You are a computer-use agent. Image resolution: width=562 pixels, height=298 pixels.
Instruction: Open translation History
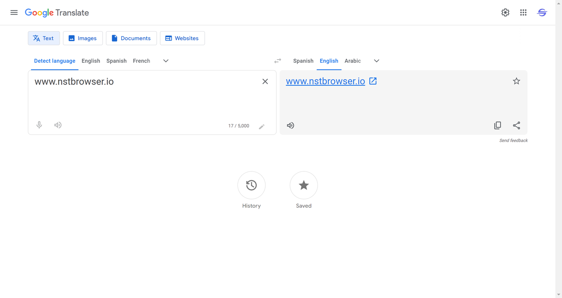pyautogui.click(x=251, y=185)
